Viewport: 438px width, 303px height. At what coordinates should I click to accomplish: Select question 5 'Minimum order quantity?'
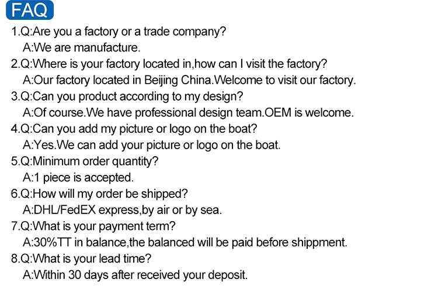tap(85, 161)
